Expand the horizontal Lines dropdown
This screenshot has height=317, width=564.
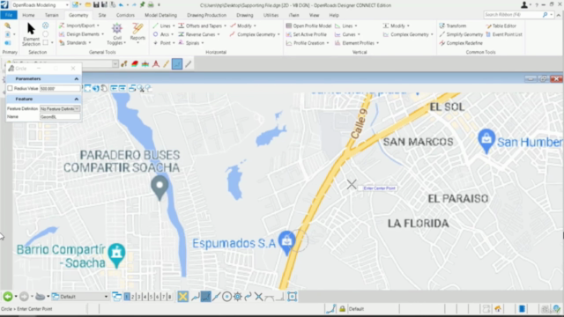[x=174, y=26]
